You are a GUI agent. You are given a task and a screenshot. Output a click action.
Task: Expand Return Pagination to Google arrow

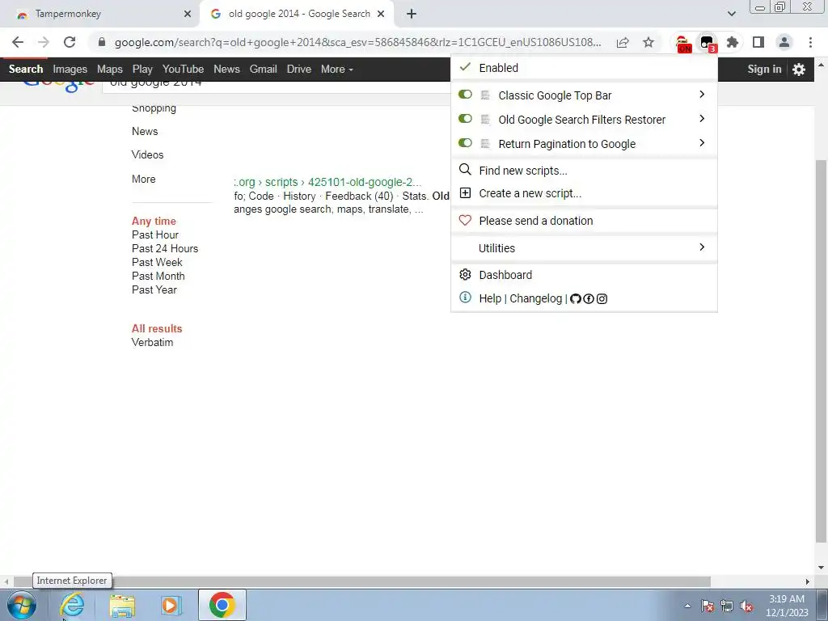click(702, 143)
